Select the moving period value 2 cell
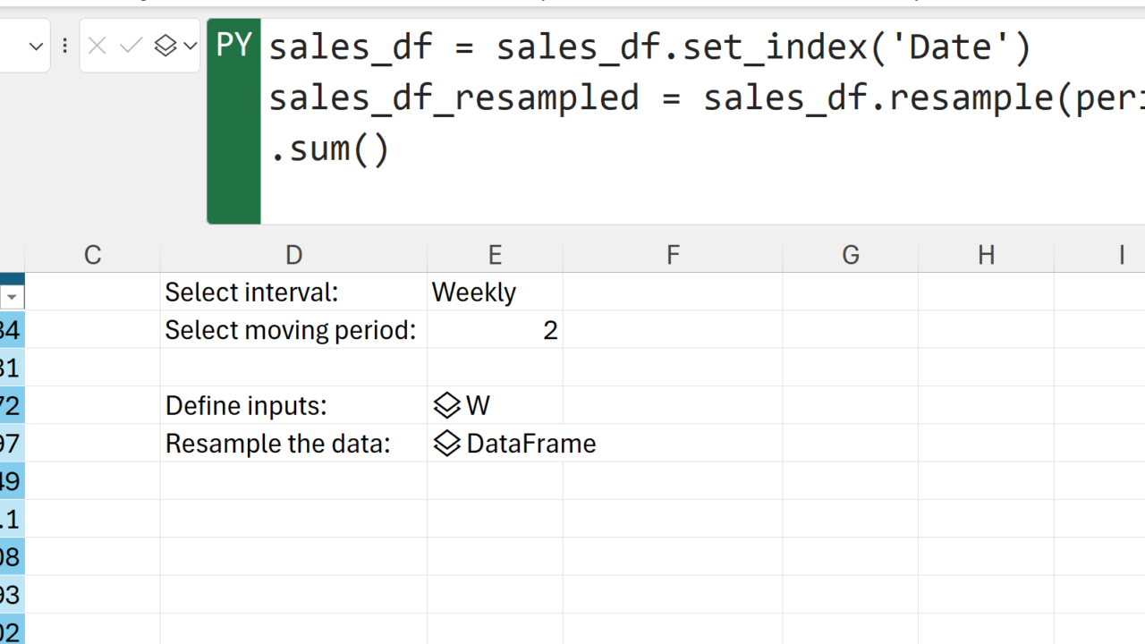1145x644 pixels. tap(495, 331)
